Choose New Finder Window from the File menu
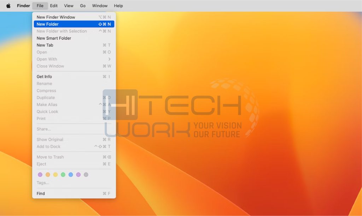Image resolution: width=362 pixels, height=216 pixels. point(74,17)
